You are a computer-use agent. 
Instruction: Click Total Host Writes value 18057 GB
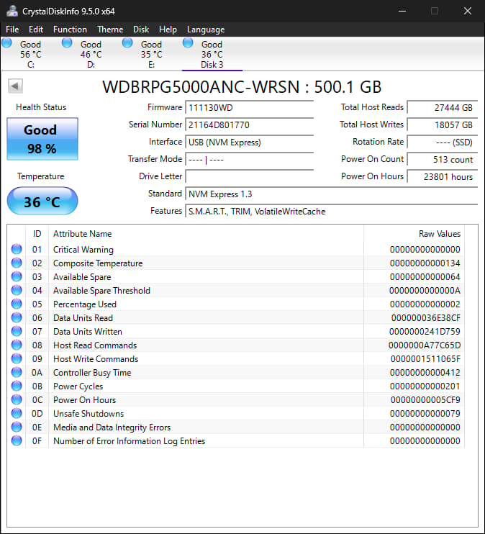pyautogui.click(x=443, y=125)
